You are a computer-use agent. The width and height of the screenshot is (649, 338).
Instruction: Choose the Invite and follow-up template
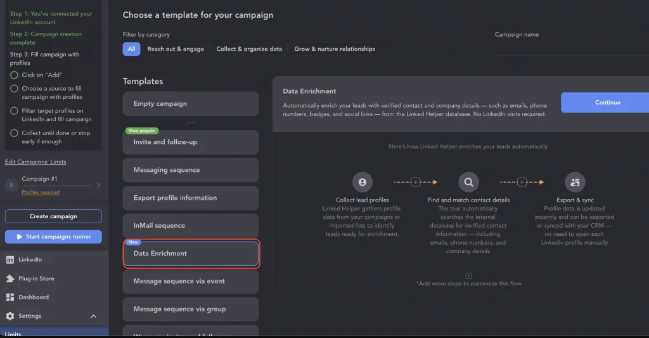point(190,142)
